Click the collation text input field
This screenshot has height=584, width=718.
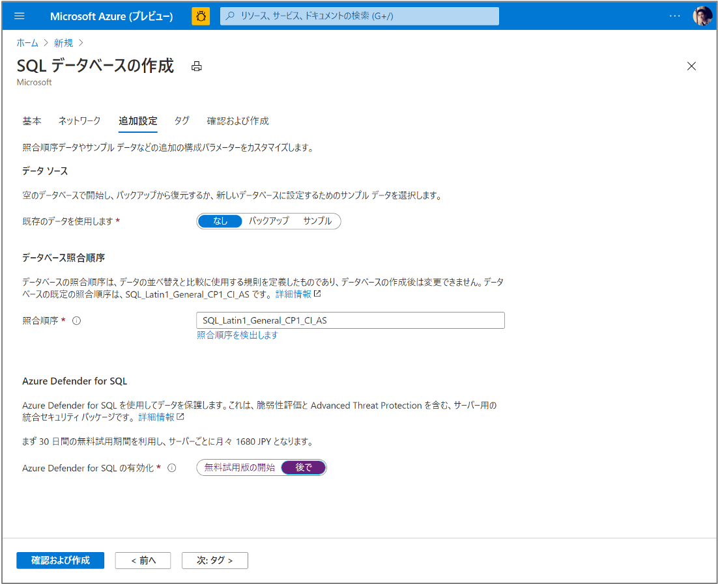point(351,320)
